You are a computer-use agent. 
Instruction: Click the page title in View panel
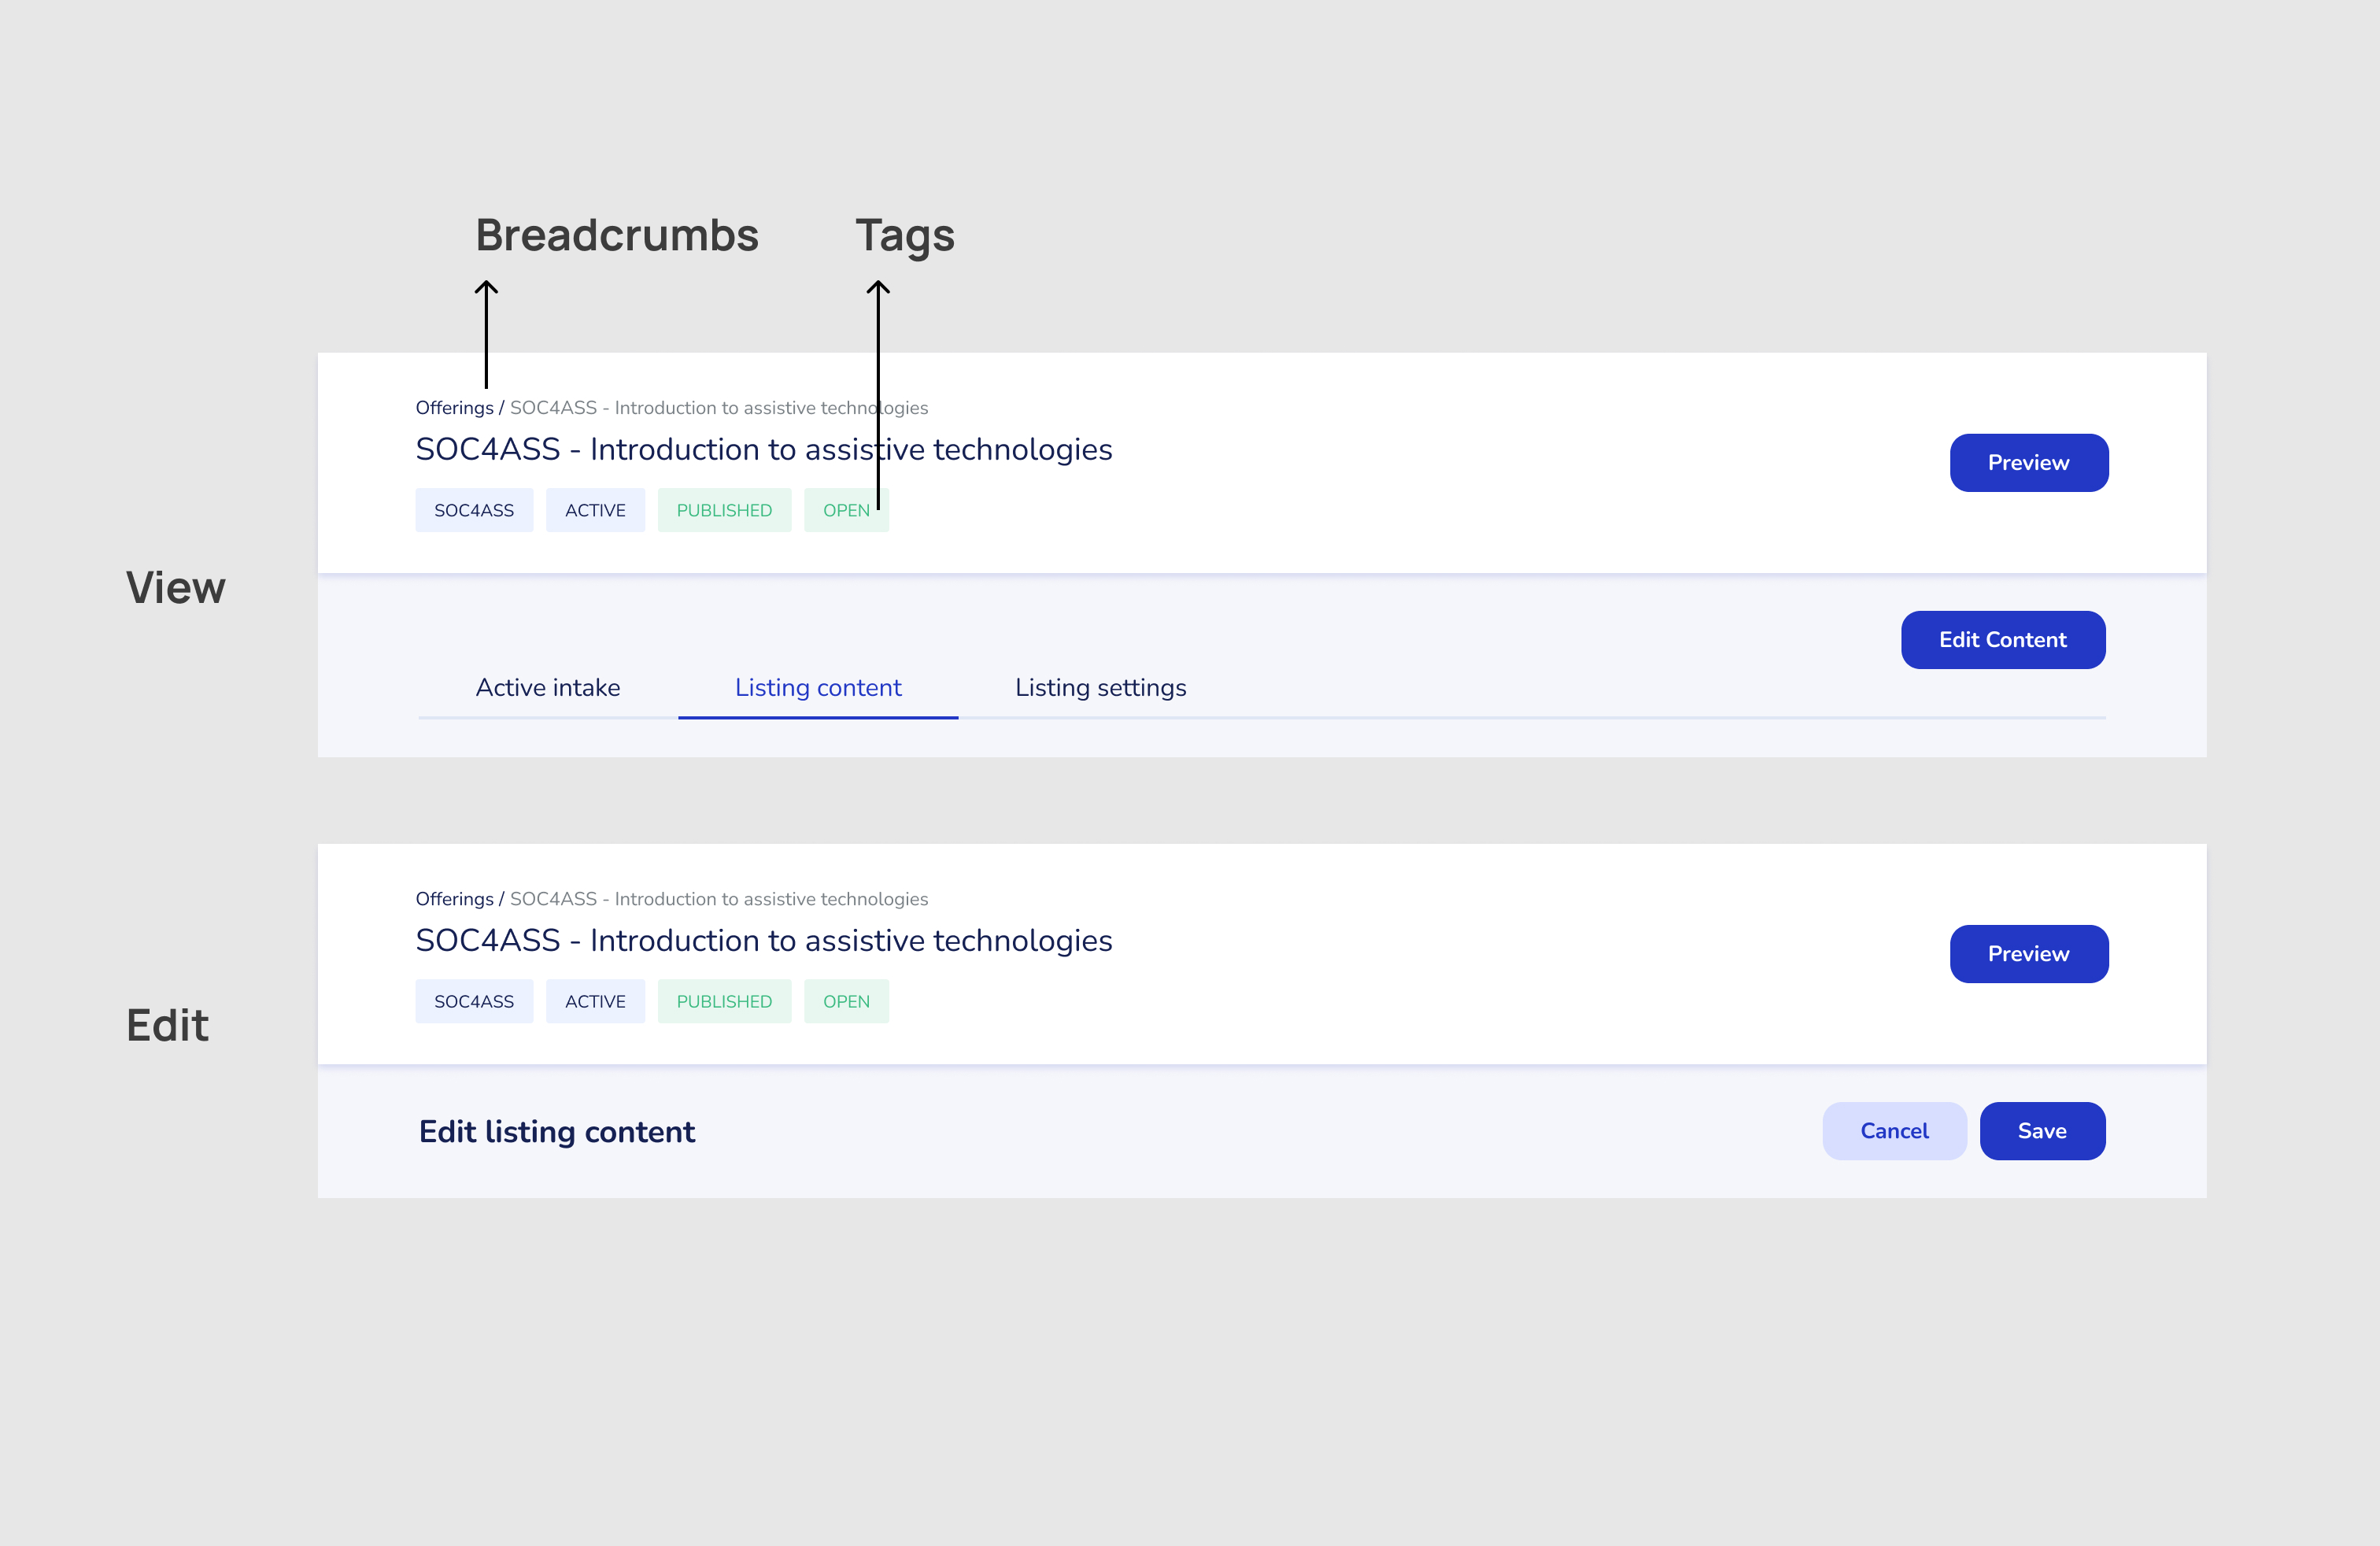(763, 449)
